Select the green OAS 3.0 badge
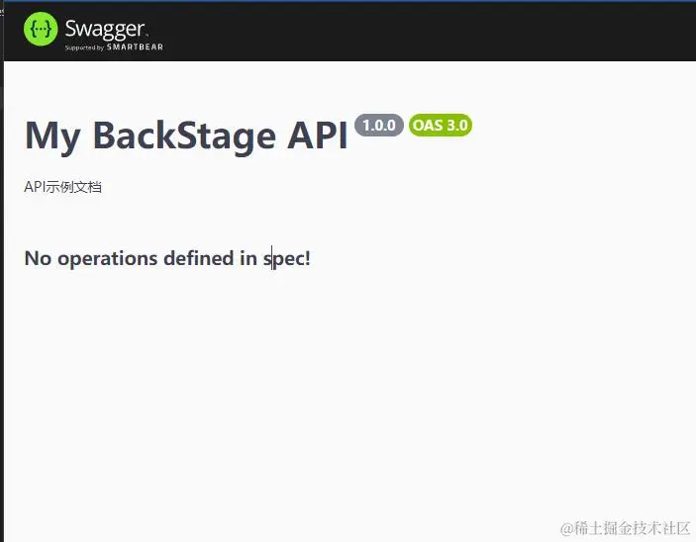 coord(440,125)
